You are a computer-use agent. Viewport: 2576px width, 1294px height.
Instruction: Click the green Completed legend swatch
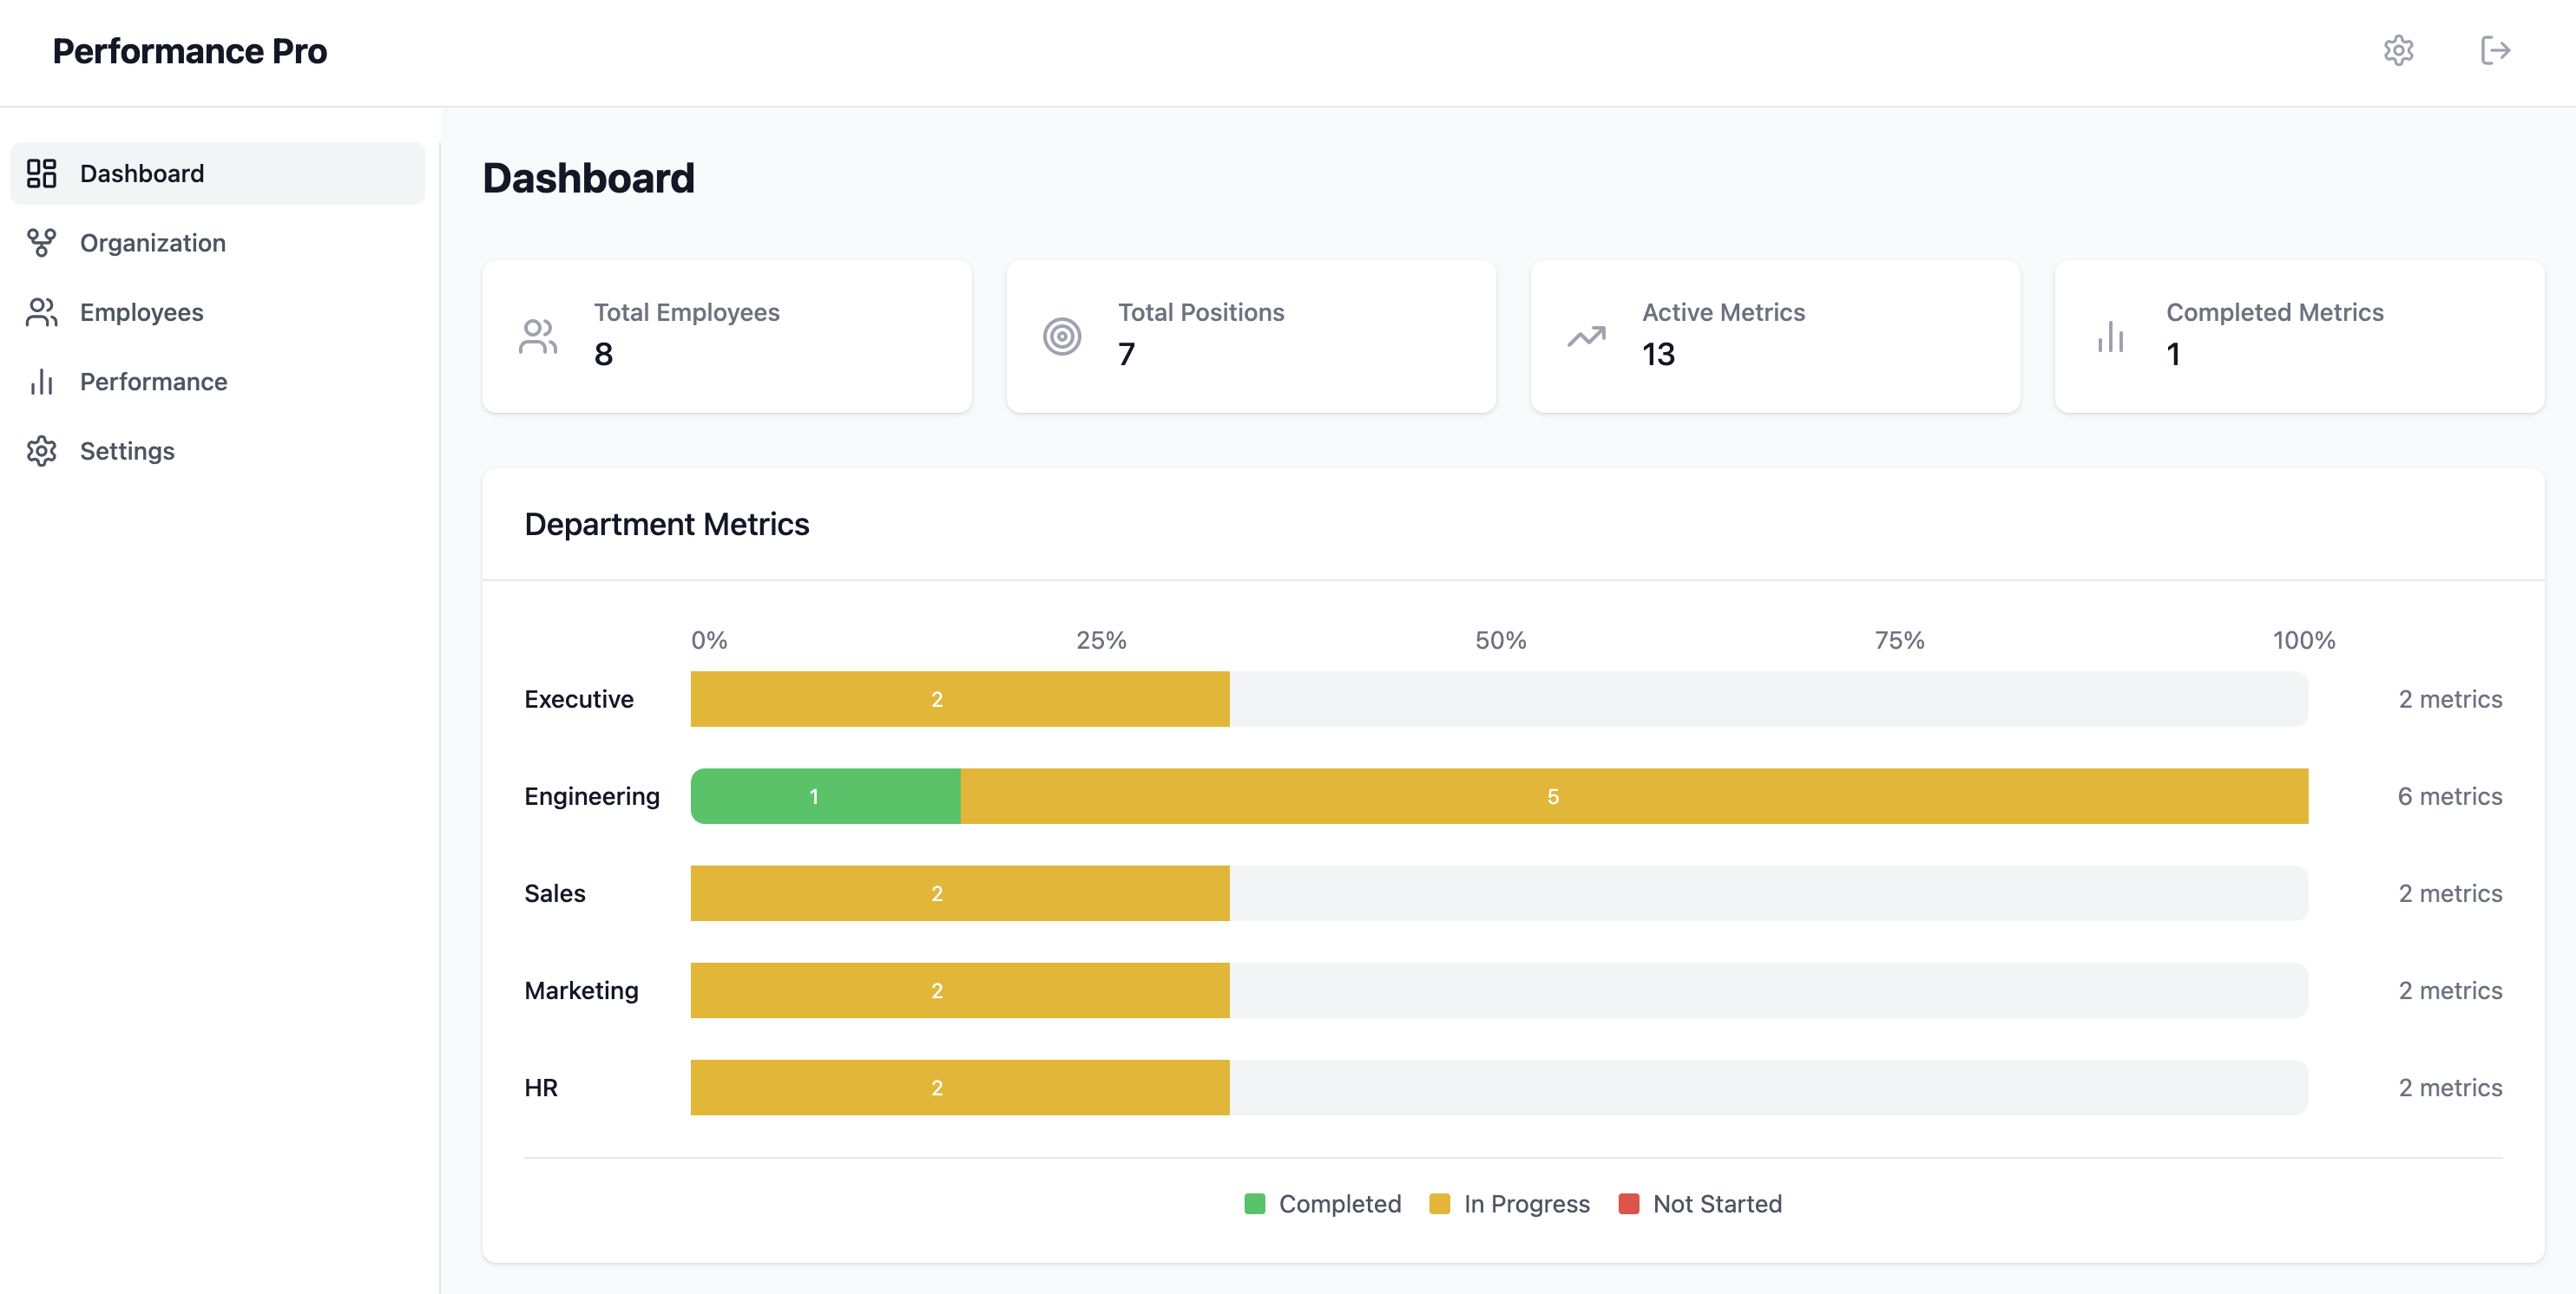click(1254, 1203)
